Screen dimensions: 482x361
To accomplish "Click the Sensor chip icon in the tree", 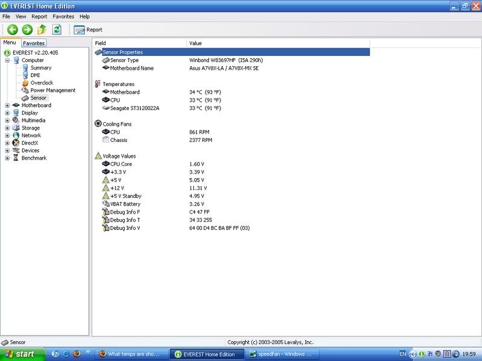I will coord(25,98).
